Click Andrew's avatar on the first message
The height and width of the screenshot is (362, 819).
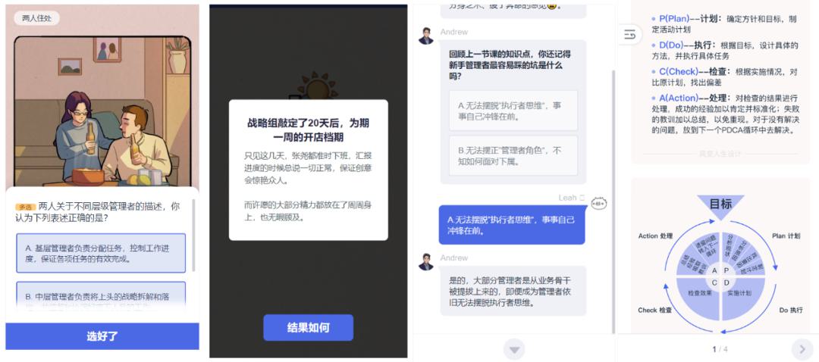pyautogui.click(x=425, y=36)
